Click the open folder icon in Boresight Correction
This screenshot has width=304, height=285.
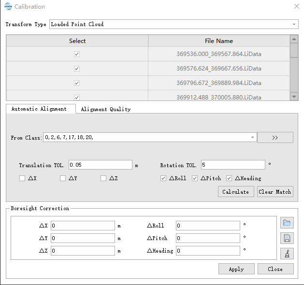(x=287, y=223)
